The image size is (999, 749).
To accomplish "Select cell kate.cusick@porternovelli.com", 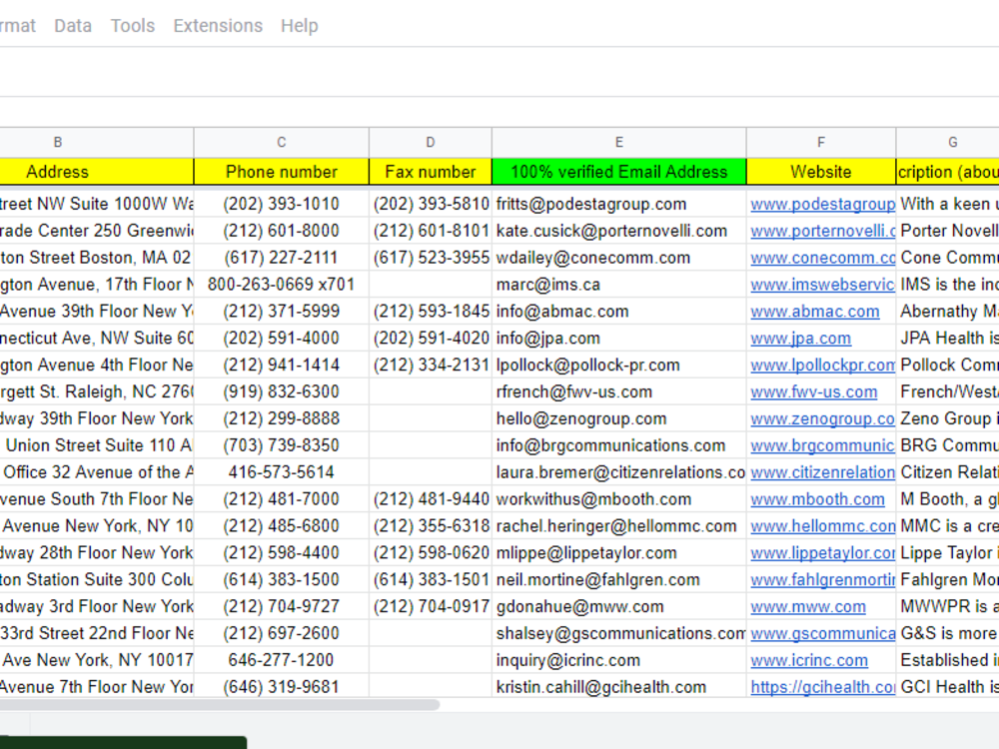I will (619, 231).
